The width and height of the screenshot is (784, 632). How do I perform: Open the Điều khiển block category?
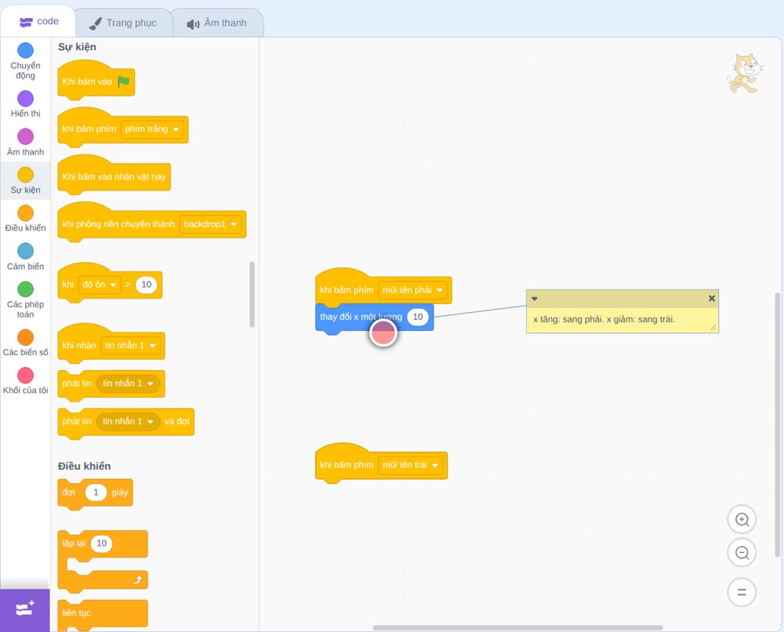[25, 219]
